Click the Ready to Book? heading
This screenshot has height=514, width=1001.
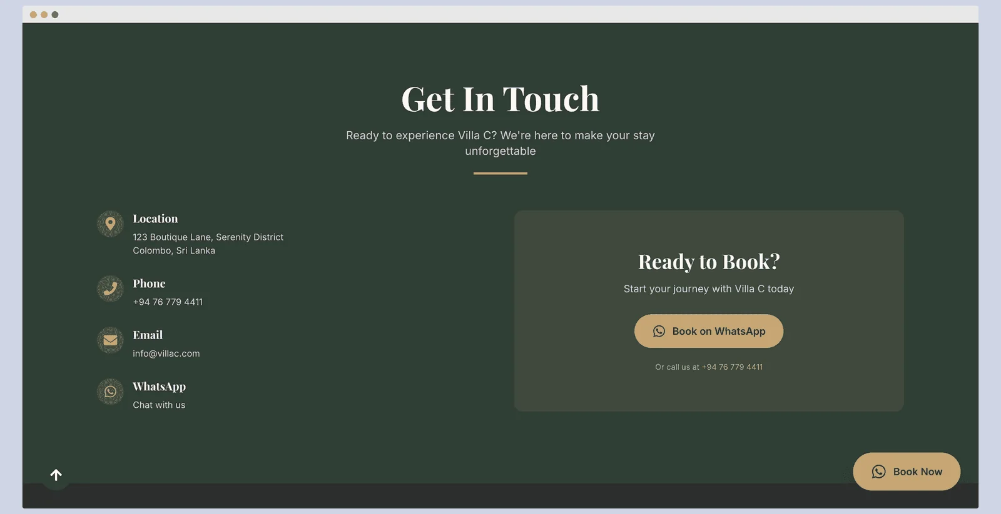tap(709, 262)
